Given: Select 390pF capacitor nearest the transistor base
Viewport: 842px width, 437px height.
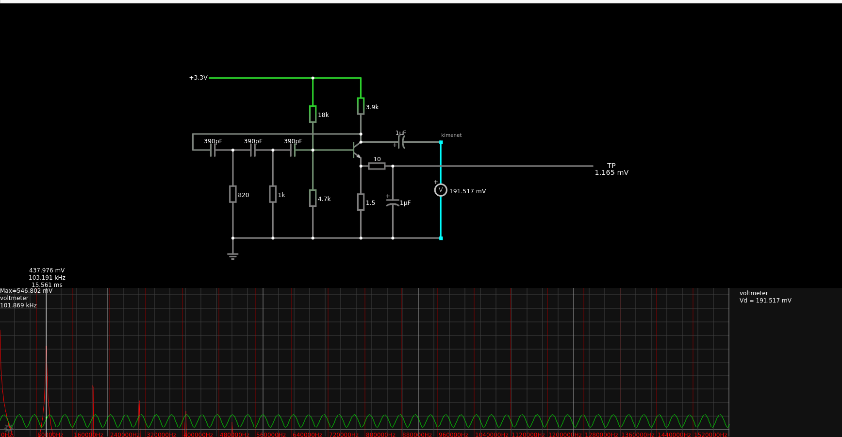Looking at the screenshot, I should click(293, 150).
